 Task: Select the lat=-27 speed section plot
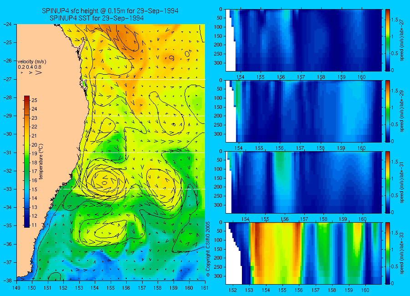click(303, 40)
